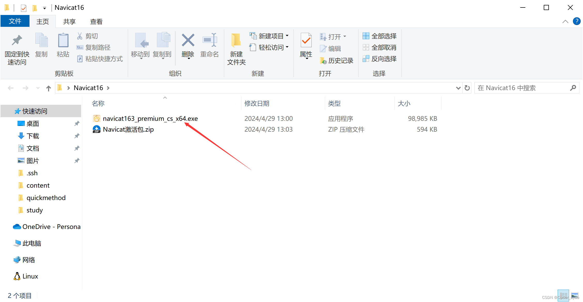
Task: Expand the Navicat16 breadcrumb arrow
Action: (108, 88)
